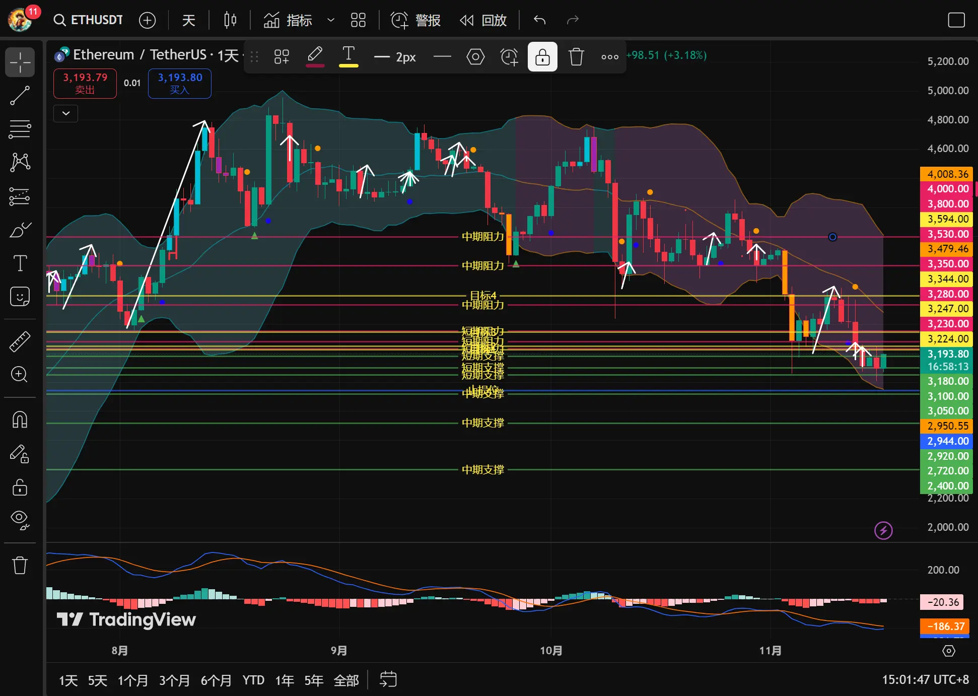978x696 pixels.
Task: Toggle lock all drawings padlock
Action: pos(20,487)
